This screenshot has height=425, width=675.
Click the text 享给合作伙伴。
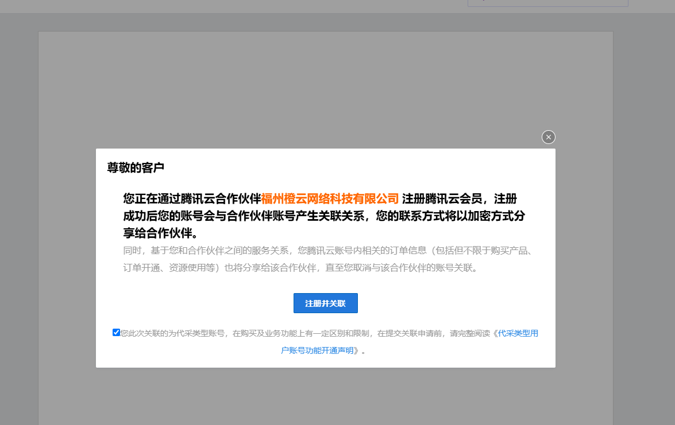pyautogui.click(x=161, y=233)
